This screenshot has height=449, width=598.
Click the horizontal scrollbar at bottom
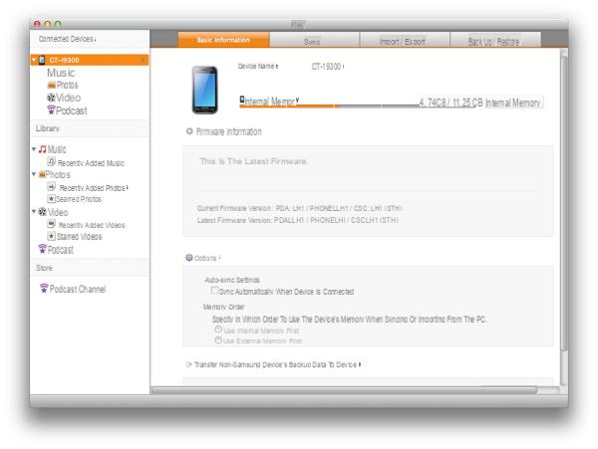coord(344,389)
